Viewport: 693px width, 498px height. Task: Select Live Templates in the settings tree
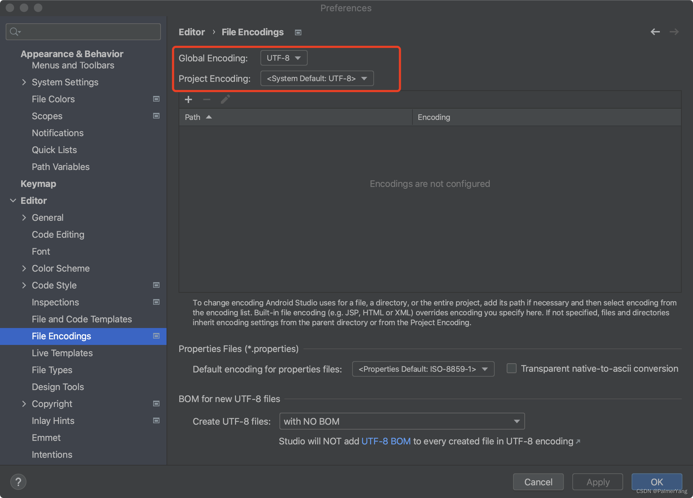click(62, 353)
